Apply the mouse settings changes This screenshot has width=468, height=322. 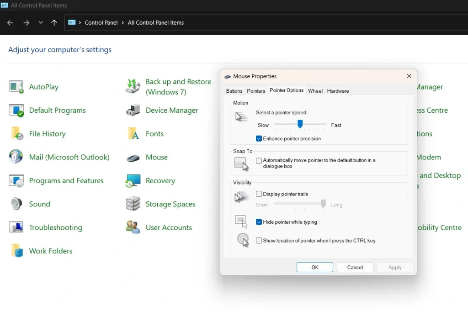[x=395, y=267]
